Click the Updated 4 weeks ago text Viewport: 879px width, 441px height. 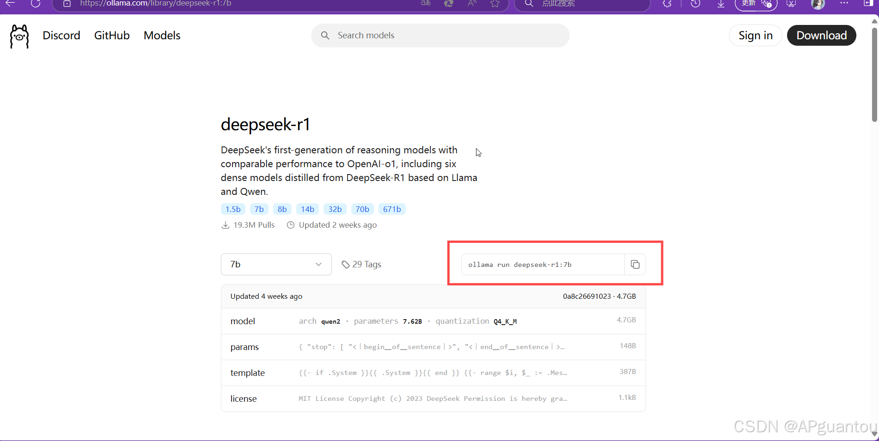[x=266, y=296]
